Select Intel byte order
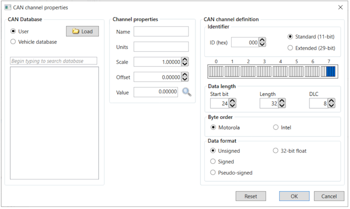 (276, 128)
